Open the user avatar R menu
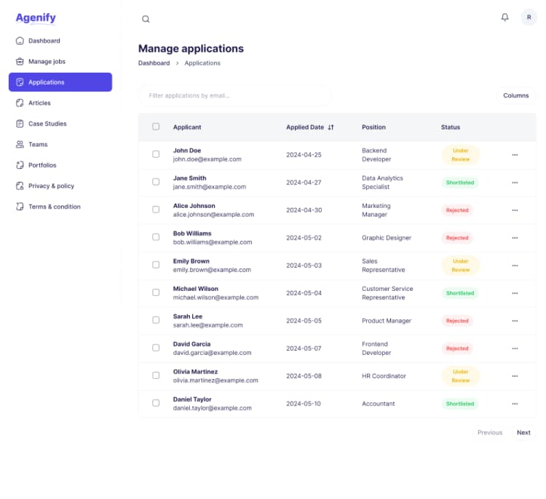Image resolution: width=546 pixels, height=499 pixels. 529,17
